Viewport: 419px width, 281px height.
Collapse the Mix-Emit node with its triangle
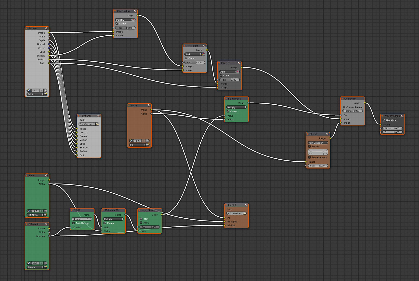pyautogui.click(x=219, y=63)
